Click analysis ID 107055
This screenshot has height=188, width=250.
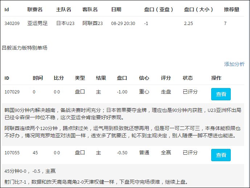(x=12, y=153)
